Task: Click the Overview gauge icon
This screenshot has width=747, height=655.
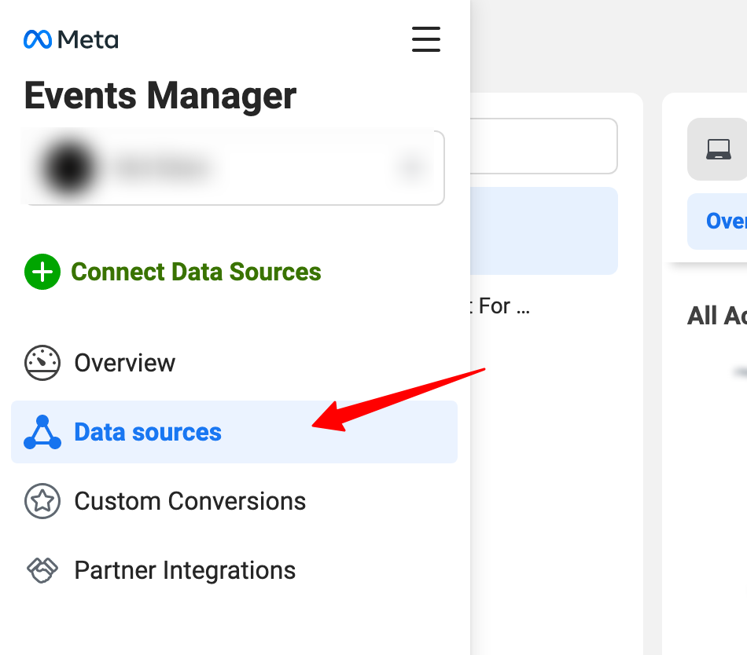Action: click(x=42, y=363)
